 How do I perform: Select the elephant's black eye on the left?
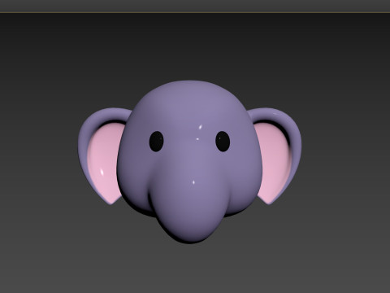point(156,142)
